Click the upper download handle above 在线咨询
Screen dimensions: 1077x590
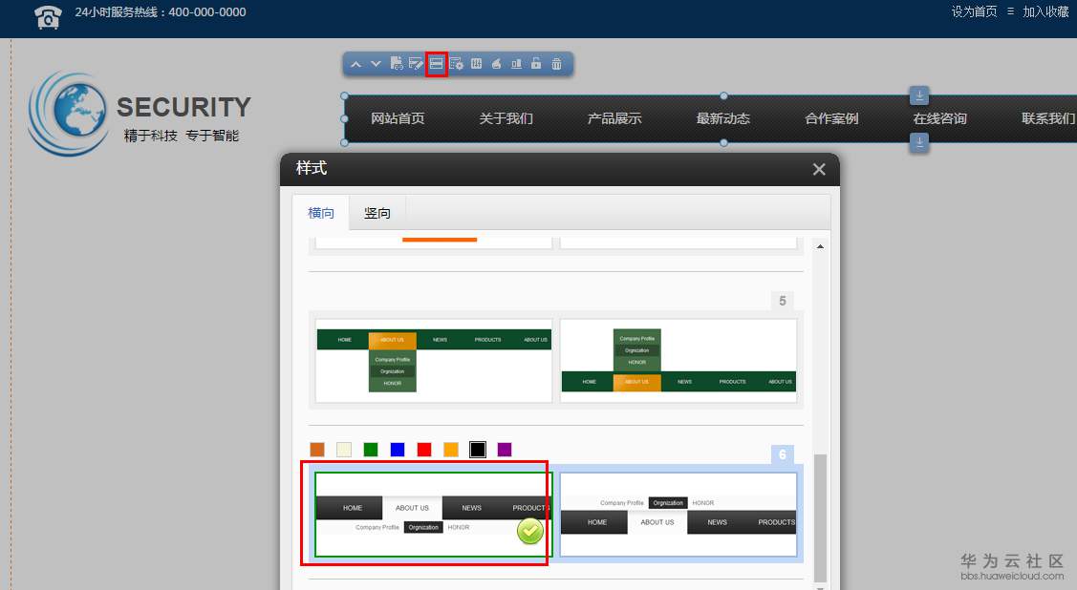point(919,95)
